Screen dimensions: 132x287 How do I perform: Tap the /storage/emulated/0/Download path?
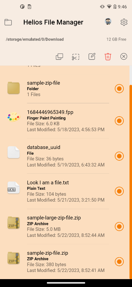coord(35,39)
